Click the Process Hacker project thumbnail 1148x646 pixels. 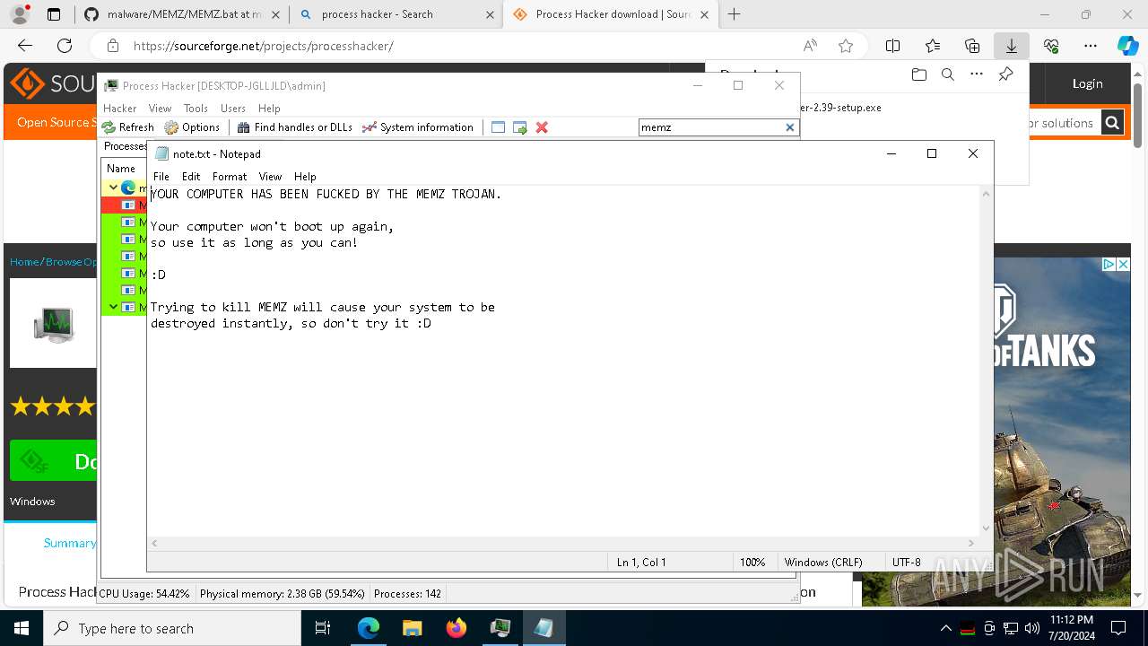click(x=53, y=323)
